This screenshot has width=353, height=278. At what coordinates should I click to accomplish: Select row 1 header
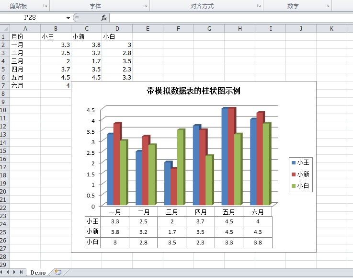point(5,36)
